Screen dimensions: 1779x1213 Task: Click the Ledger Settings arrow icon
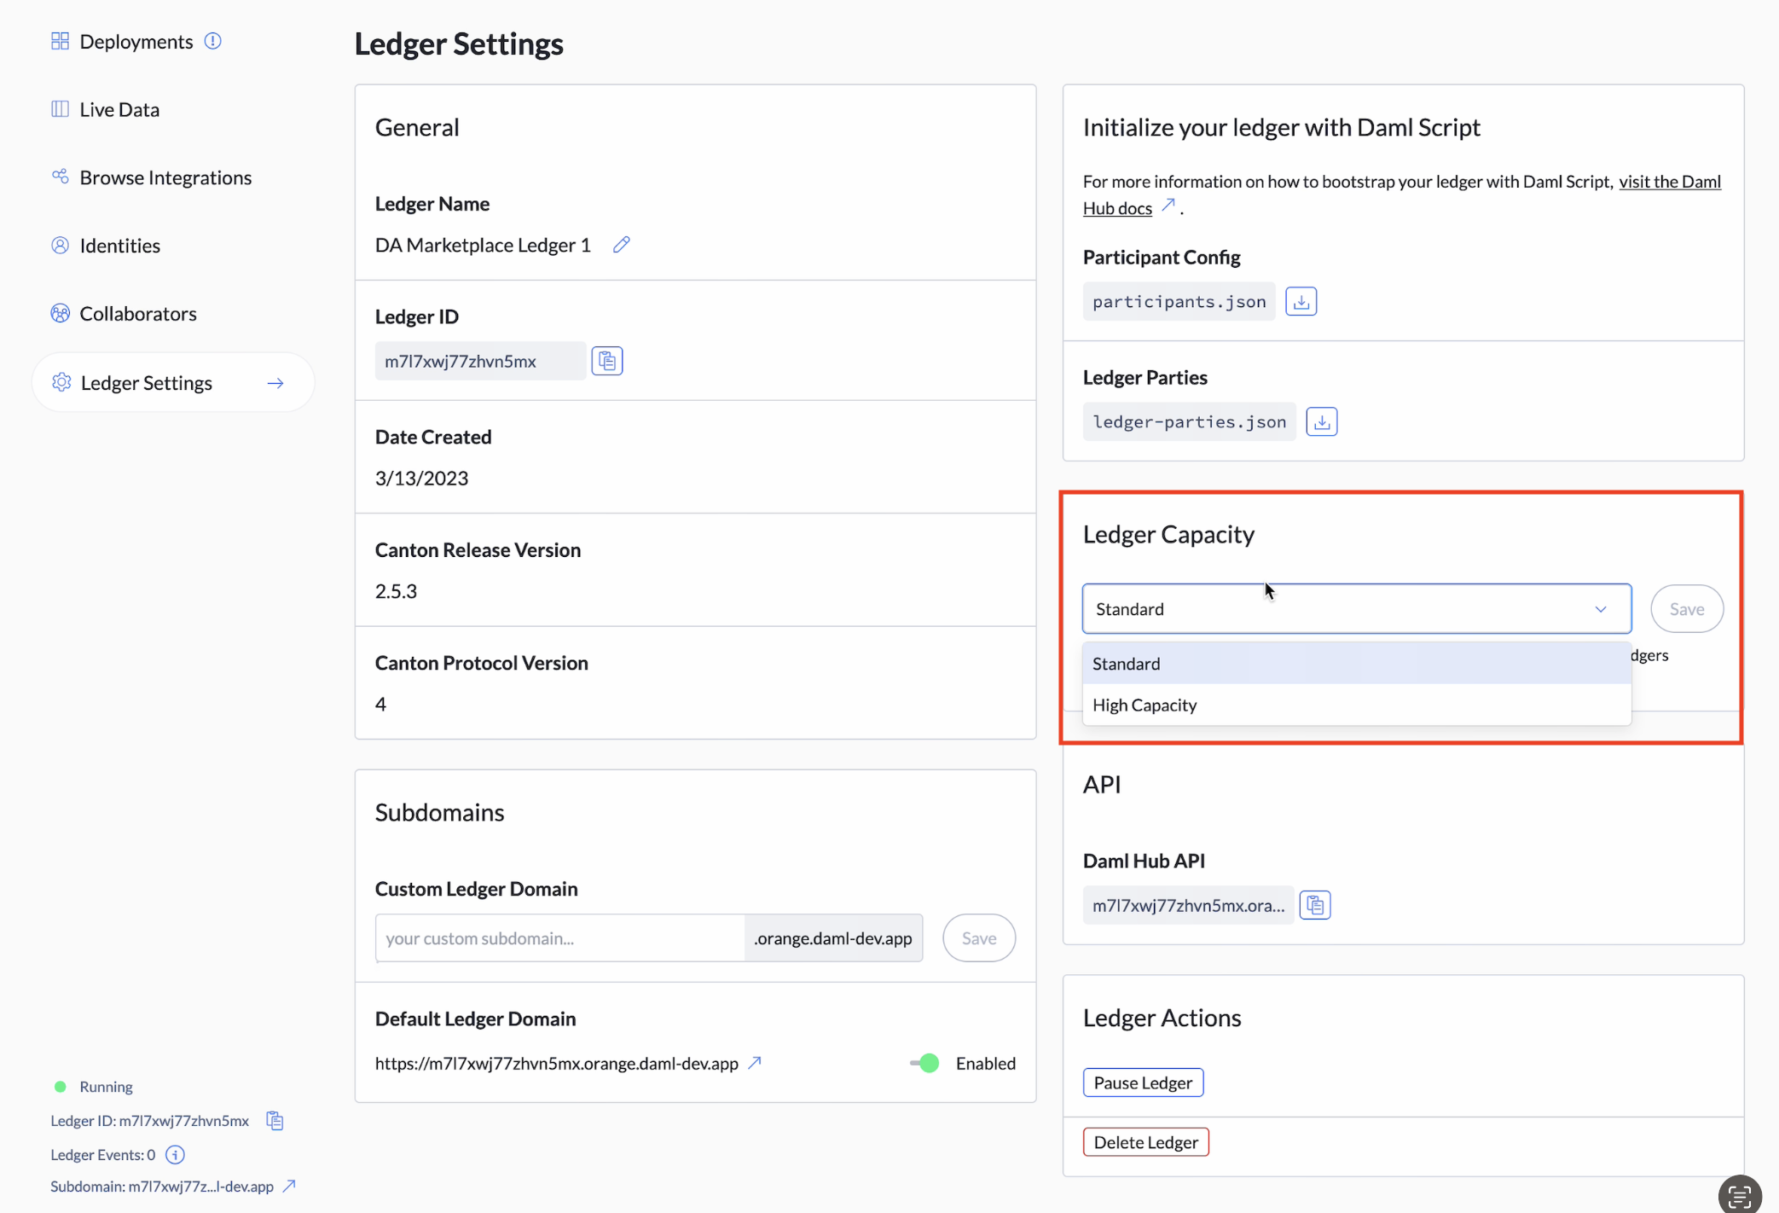(x=275, y=382)
